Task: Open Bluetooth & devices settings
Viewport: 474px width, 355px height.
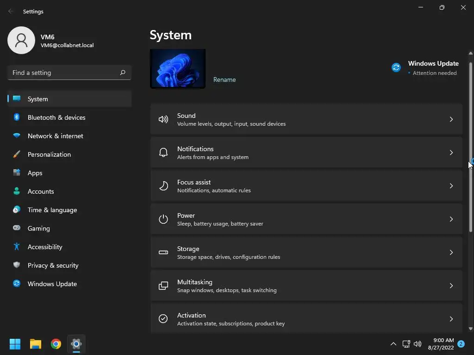Action: [69, 117]
